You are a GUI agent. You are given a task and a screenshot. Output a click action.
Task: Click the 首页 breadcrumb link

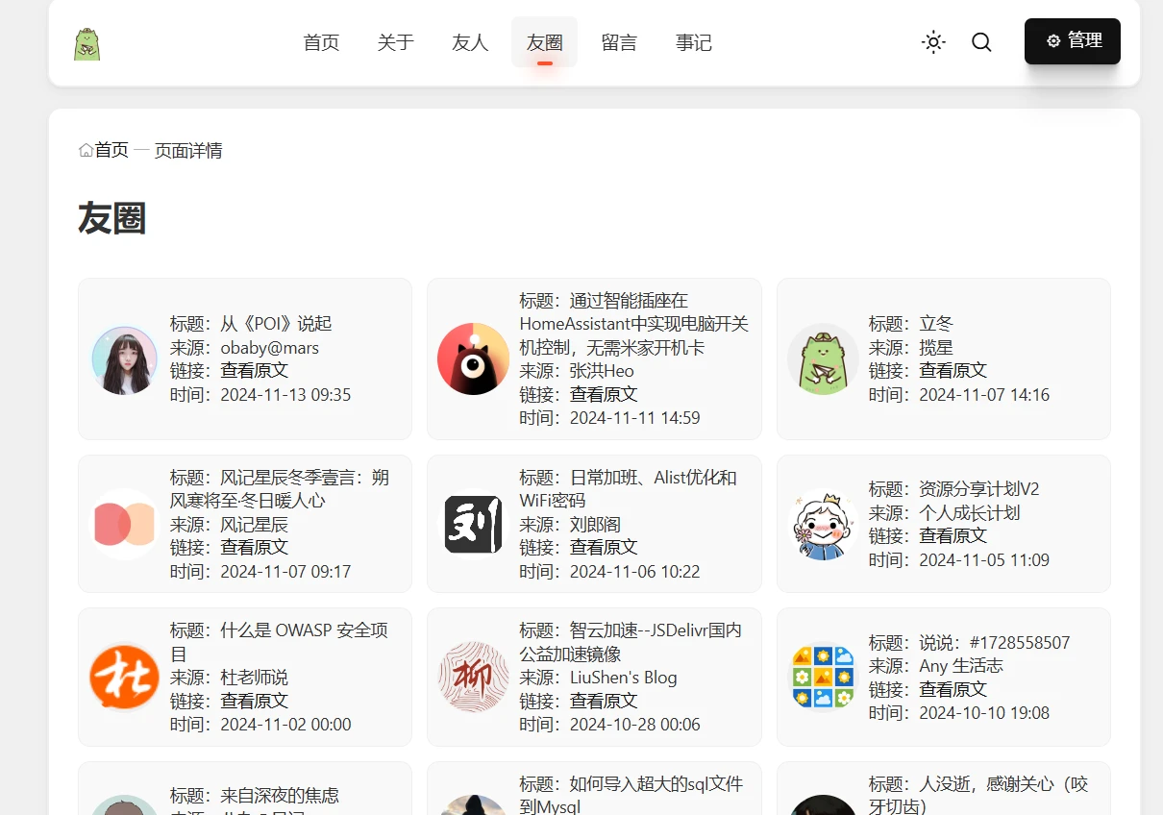pos(111,150)
